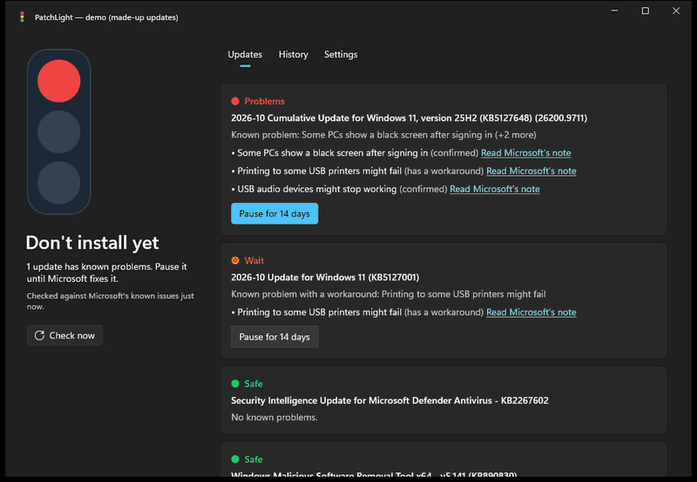
Task: Click 'Known problem: Some PCs show a black screen' summary
Action: (383, 135)
